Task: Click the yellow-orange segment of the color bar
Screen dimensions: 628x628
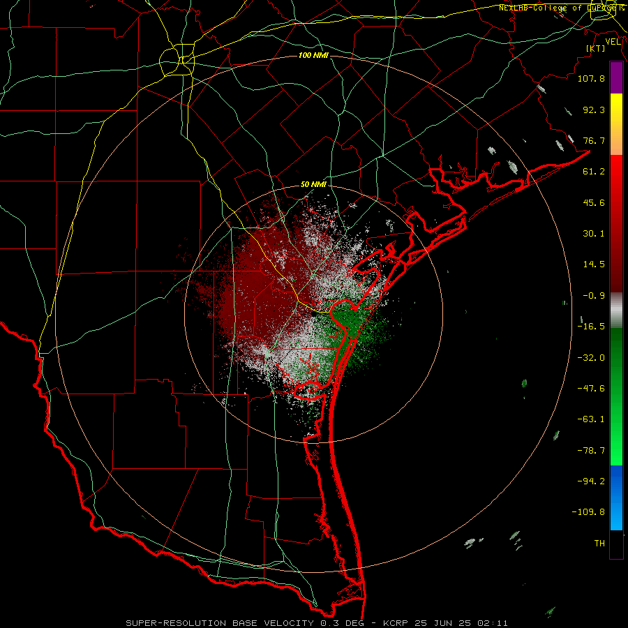Action: (x=616, y=124)
